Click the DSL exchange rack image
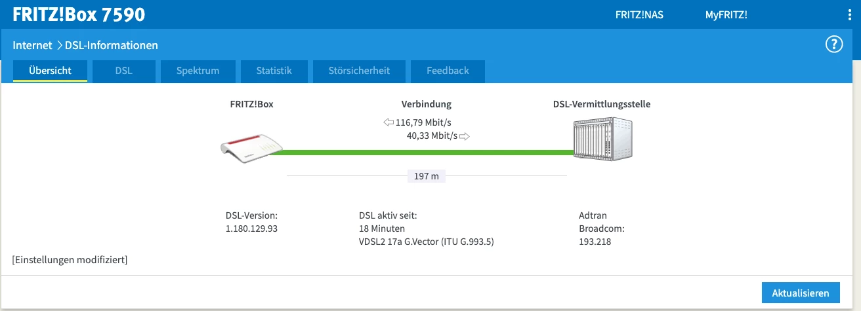This screenshot has height=311, width=861. [602, 140]
